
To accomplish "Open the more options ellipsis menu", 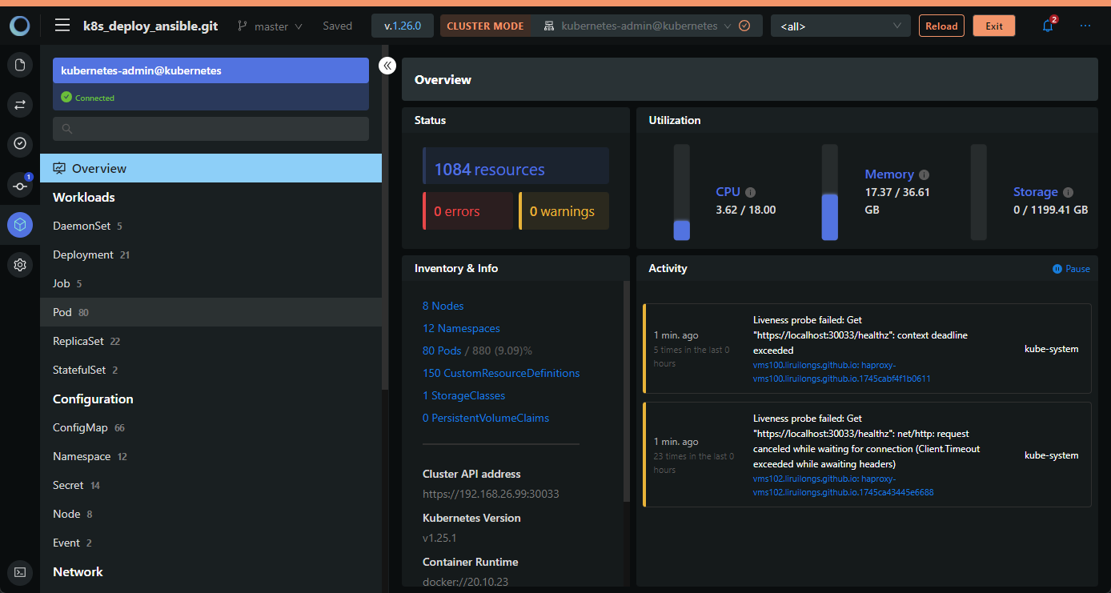I will point(1085,26).
